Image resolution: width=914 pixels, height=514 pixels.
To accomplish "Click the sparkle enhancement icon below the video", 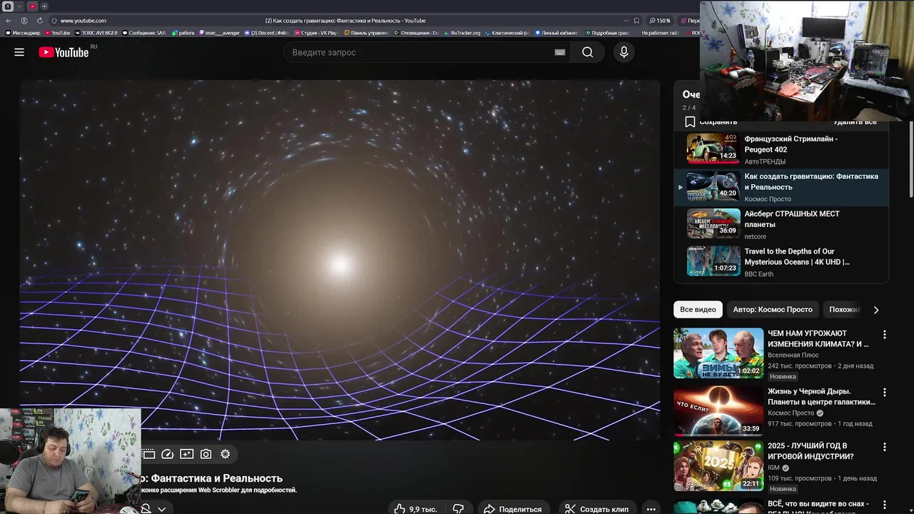I will pyautogui.click(x=186, y=454).
